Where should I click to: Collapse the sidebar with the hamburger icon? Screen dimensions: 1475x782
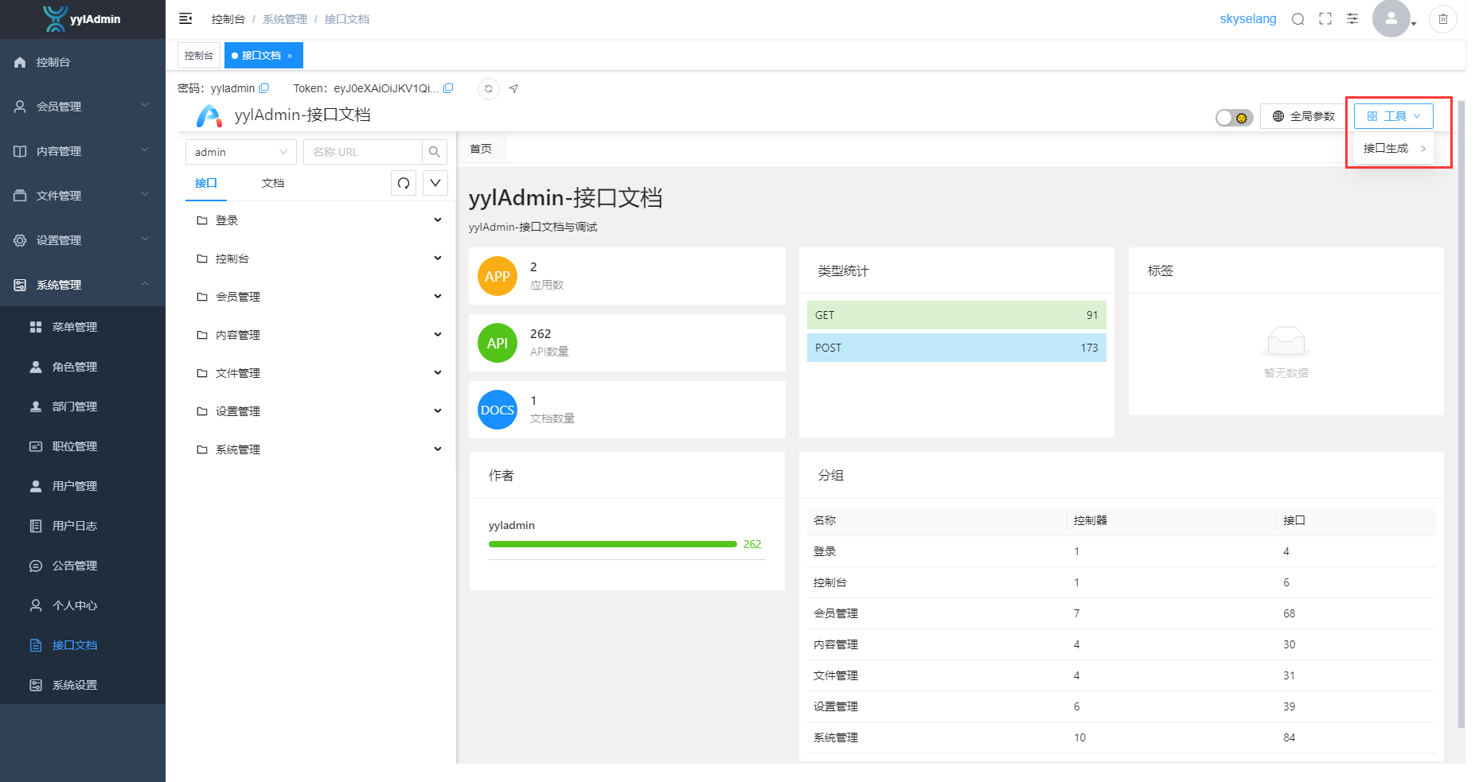185,18
